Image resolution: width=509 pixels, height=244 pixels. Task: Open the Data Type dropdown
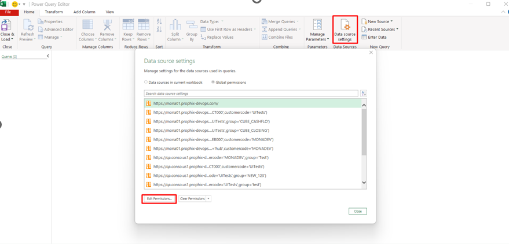click(x=212, y=21)
